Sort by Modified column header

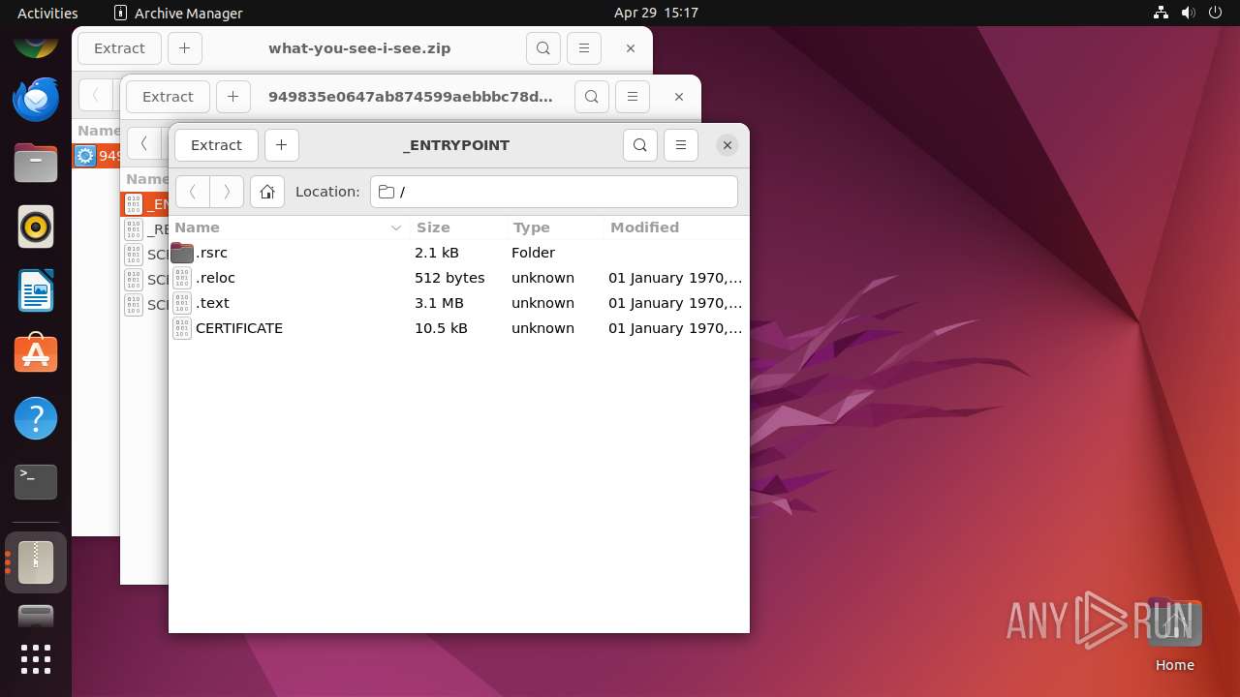click(676, 227)
